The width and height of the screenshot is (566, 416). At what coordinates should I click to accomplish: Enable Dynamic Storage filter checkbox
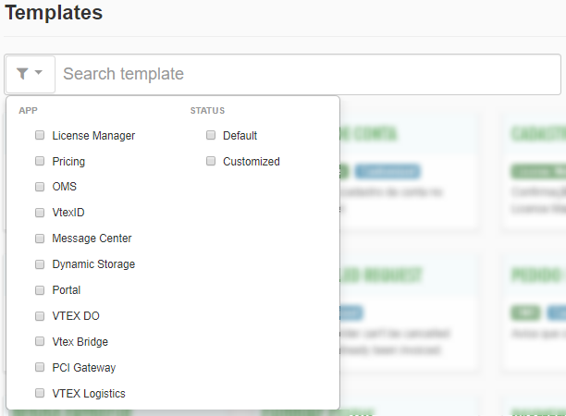click(40, 264)
